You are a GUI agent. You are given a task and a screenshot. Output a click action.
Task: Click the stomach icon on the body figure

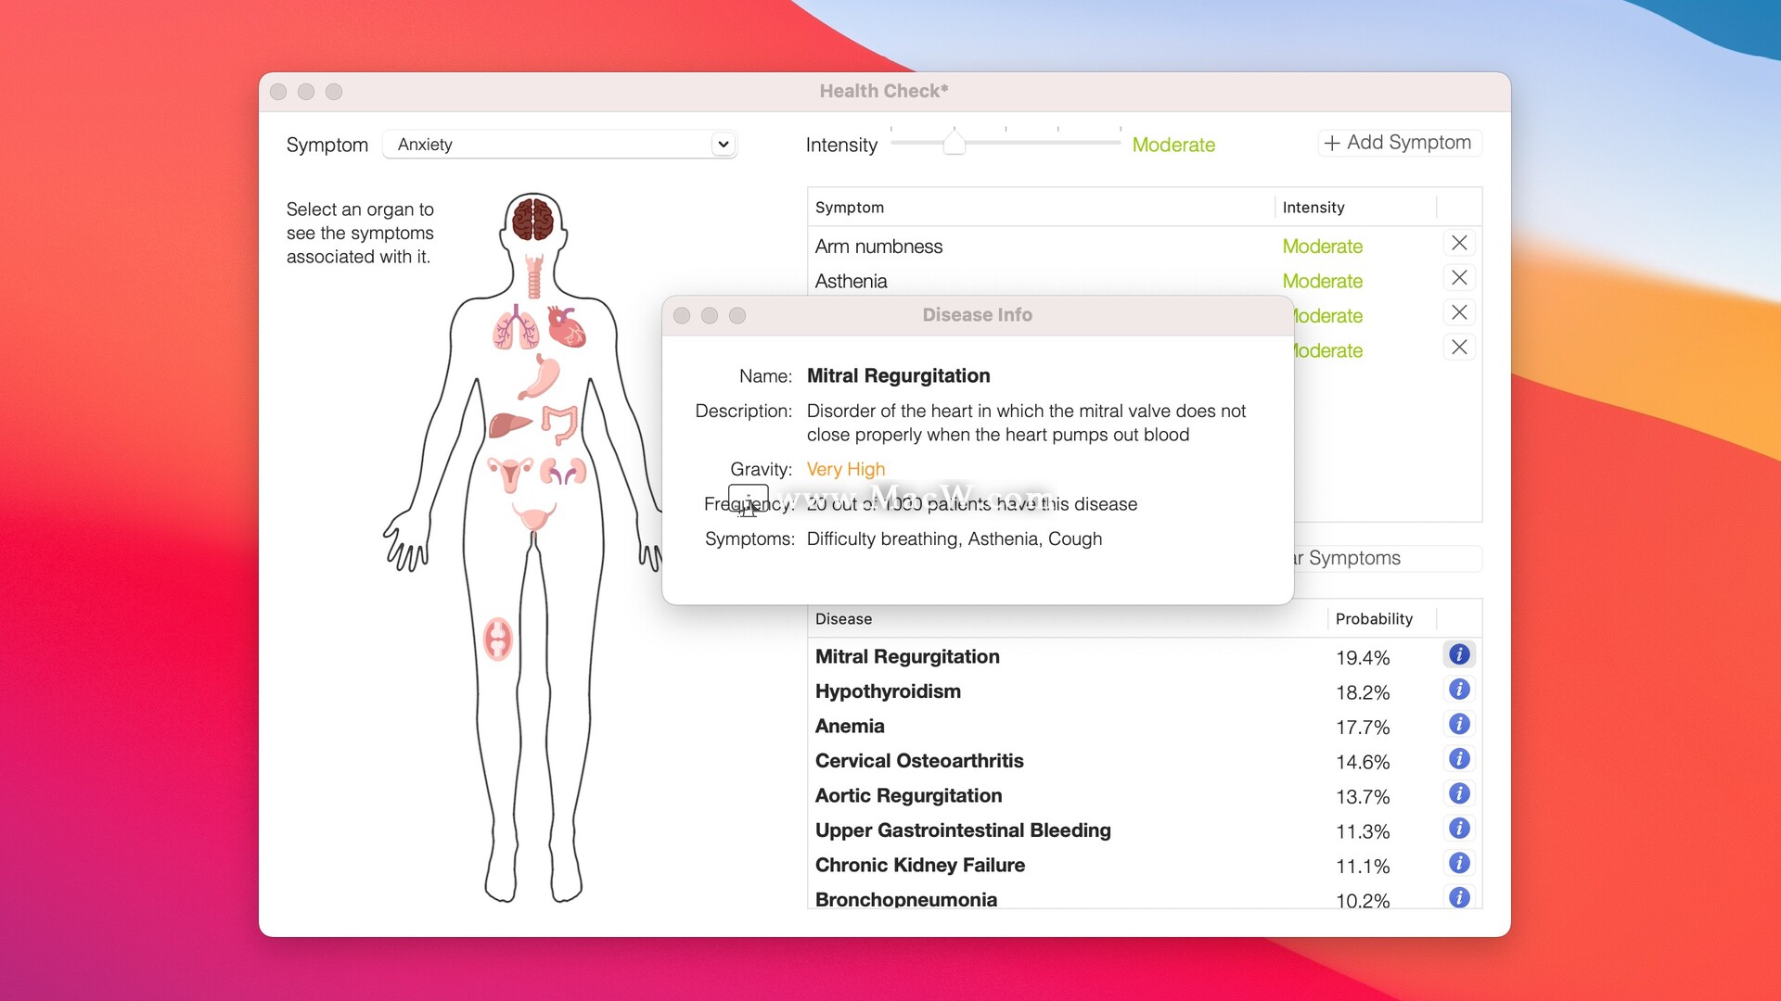pos(545,374)
